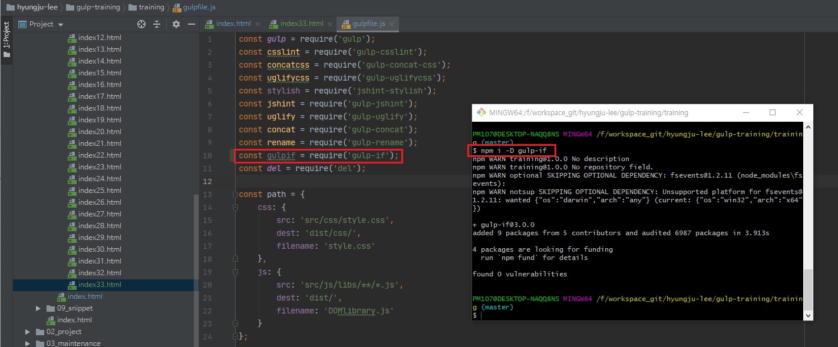Close the index.html editor tab
This screenshot has width=838, height=347.
point(258,24)
